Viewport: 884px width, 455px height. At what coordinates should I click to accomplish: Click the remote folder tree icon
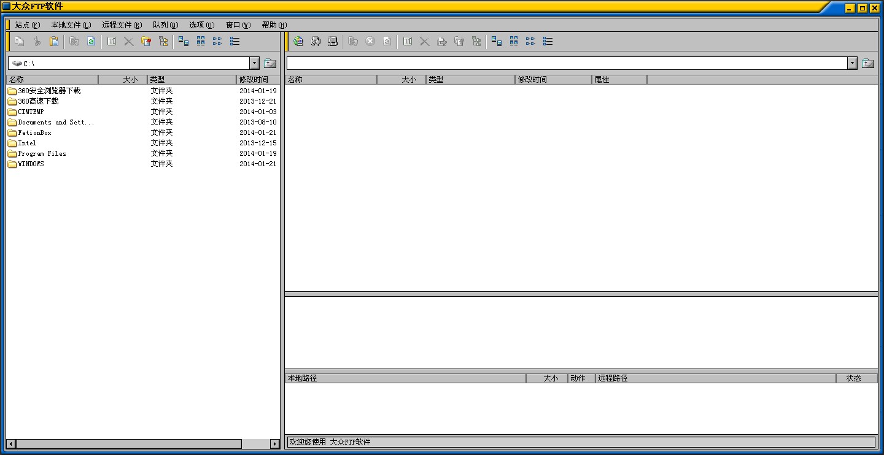coord(476,41)
